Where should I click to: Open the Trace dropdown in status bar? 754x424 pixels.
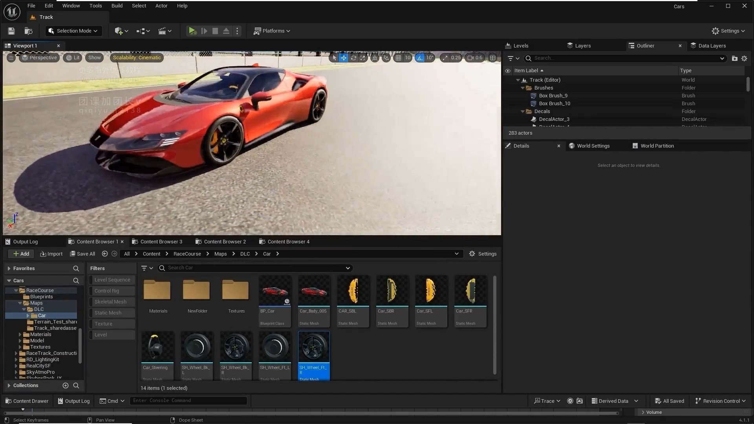click(547, 401)
